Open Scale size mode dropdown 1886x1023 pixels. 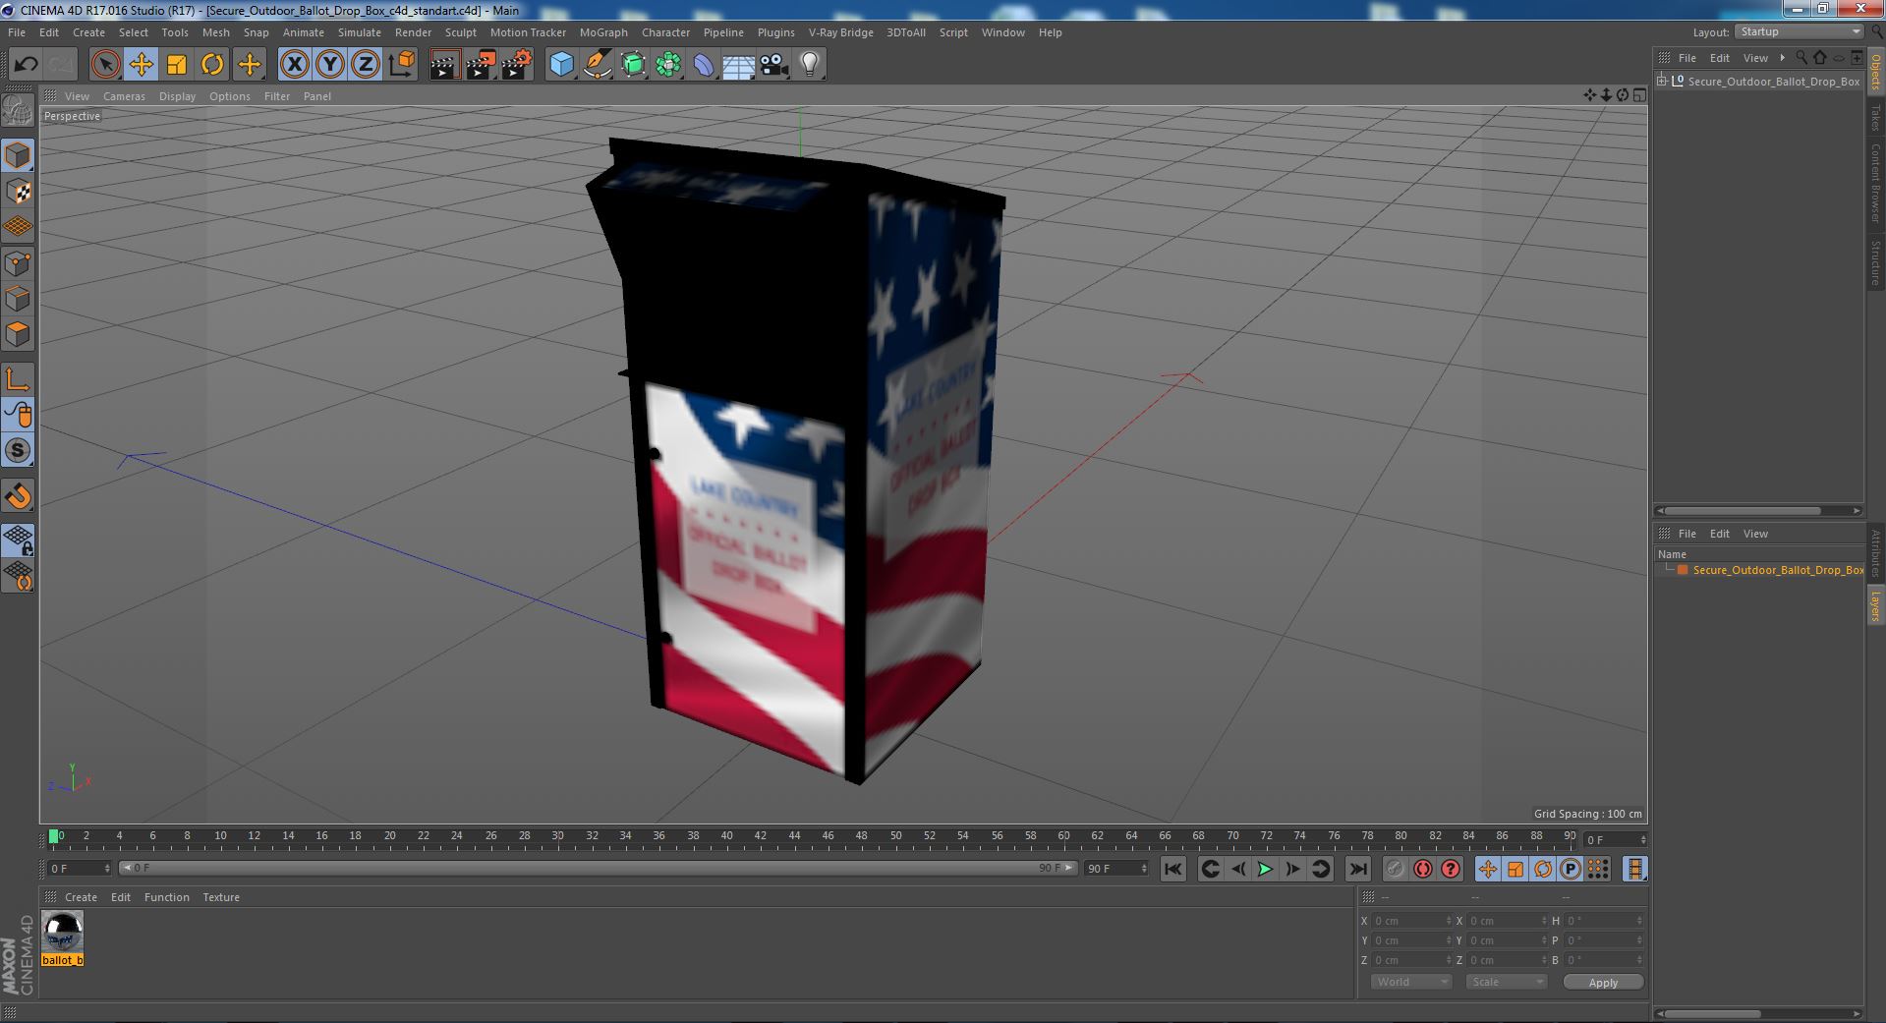tap(1506, 982)
